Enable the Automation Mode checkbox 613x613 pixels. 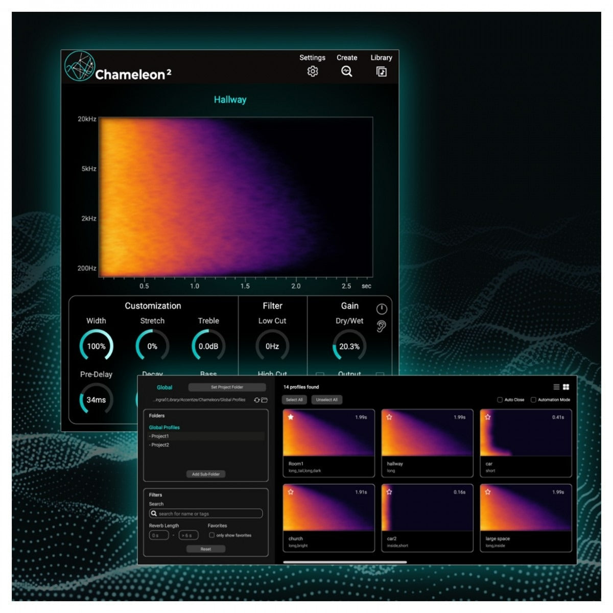pyautogui.click(x=533, y=400)
